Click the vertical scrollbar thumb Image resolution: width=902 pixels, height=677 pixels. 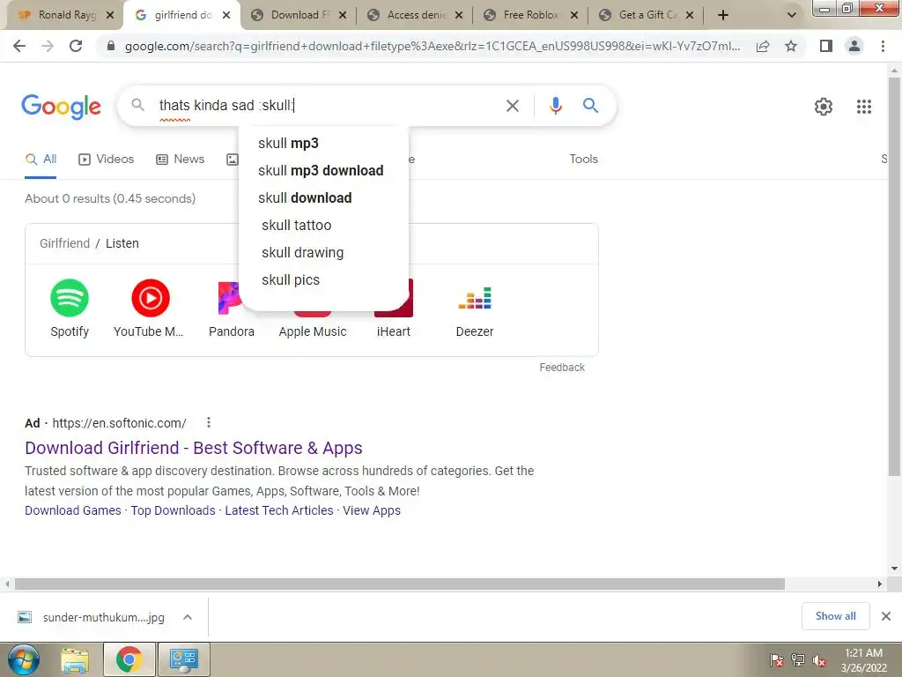tap(894, 276)
